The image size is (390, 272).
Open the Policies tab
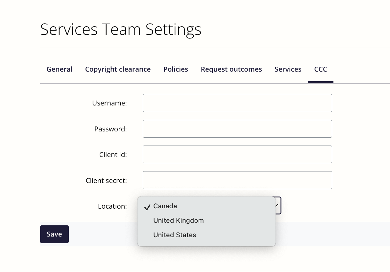pyautogui.click(x=176, y=69)
